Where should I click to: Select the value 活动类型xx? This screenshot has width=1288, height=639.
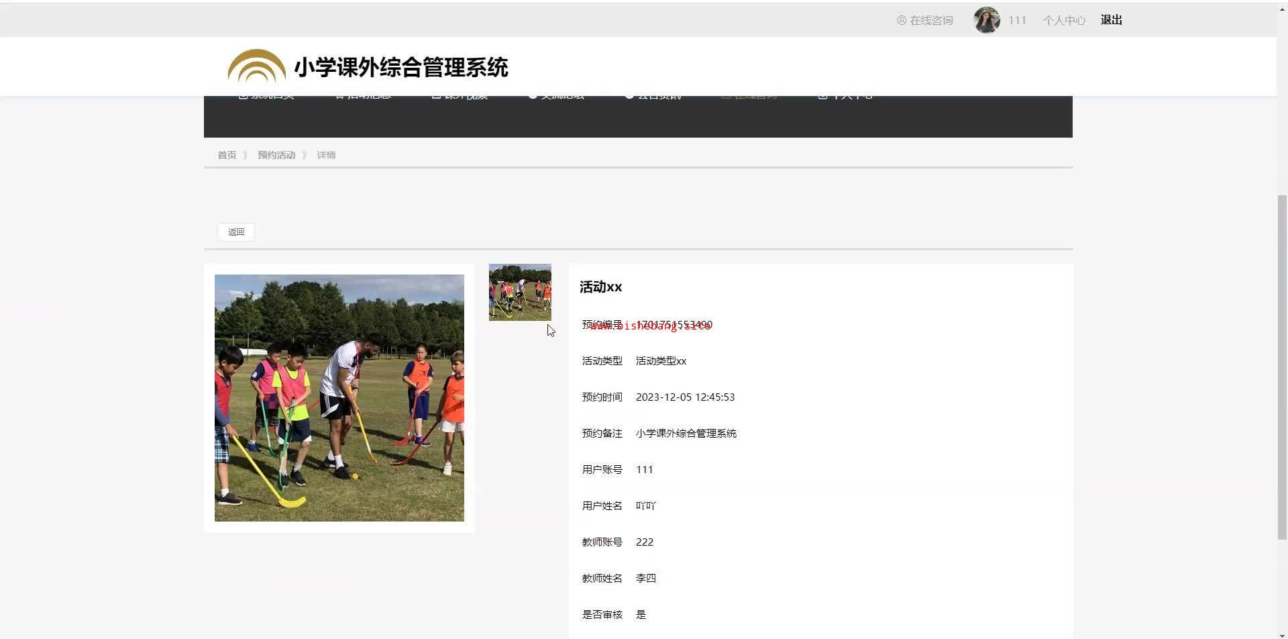coord(661,361)
